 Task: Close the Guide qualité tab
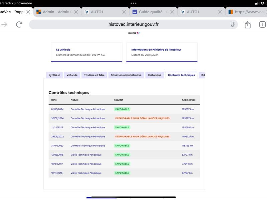172,12
